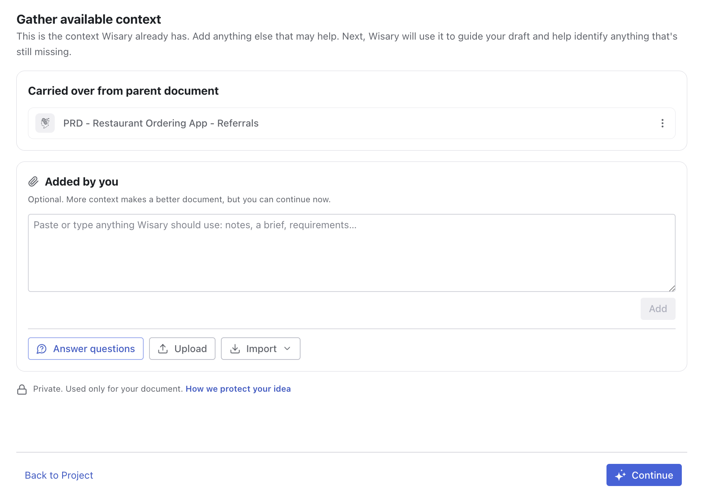Screen dimensions: 702x493
Task: Click the Carried over from parent document heading
Action: pyautogui.click(x=123, y=91)
